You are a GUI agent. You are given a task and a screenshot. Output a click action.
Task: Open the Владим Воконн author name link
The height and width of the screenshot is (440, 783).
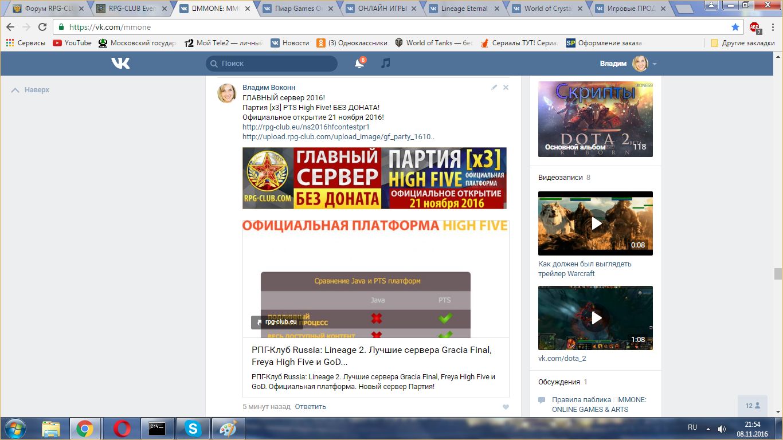269,88
